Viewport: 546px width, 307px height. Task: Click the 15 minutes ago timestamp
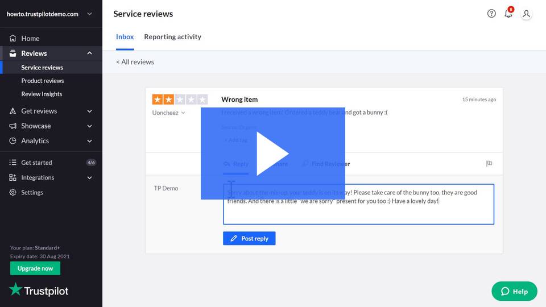pos(479,99)
